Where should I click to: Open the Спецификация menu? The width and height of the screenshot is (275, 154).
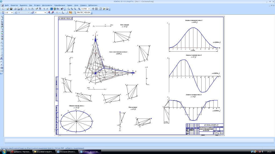(60, 5)
